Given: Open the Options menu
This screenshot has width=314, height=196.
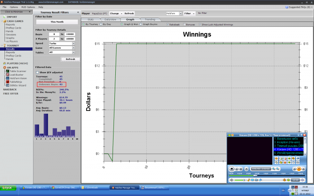Looking at the screenshot, I should pos(14,7).
